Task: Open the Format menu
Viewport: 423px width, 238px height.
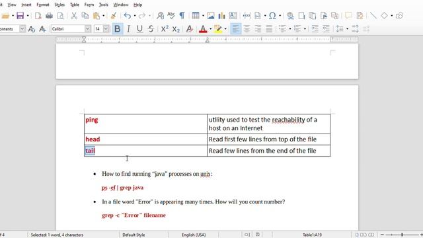Action: (x=43, y=5)
